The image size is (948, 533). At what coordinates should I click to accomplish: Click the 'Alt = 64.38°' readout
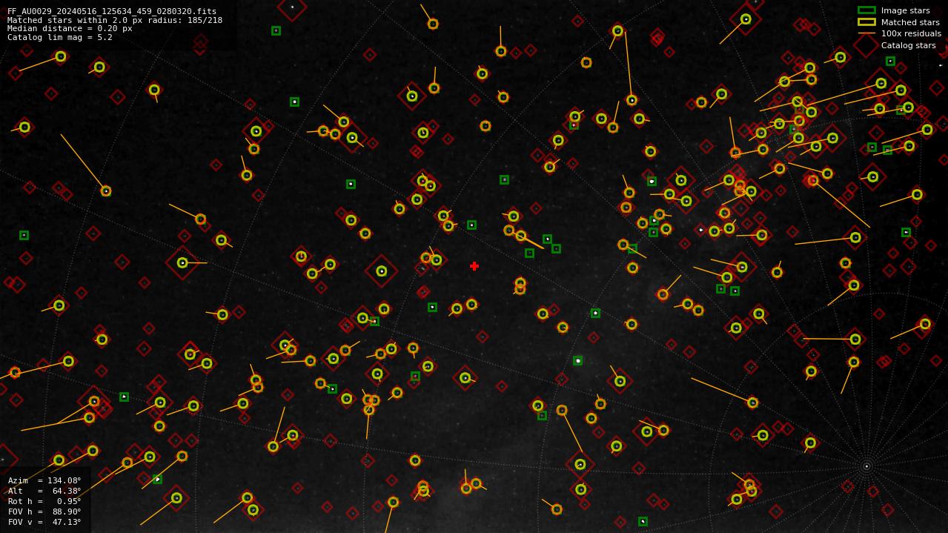click(x=44, y=491)
